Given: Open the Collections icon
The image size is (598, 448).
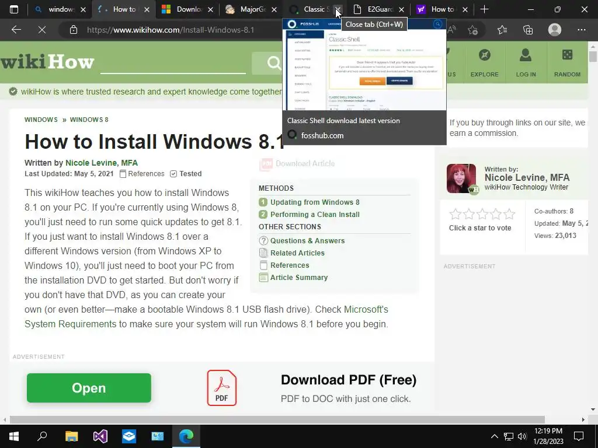Looking at the screenshot, I should [528, 30].
